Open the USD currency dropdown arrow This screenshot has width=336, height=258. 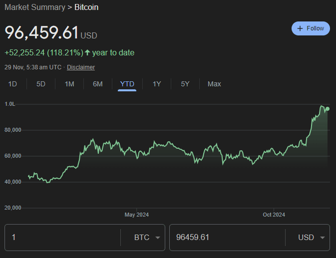click(323, 238)
